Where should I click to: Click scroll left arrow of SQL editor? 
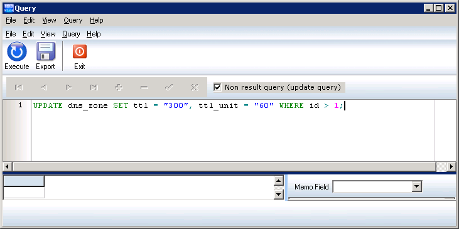[8, 167]
